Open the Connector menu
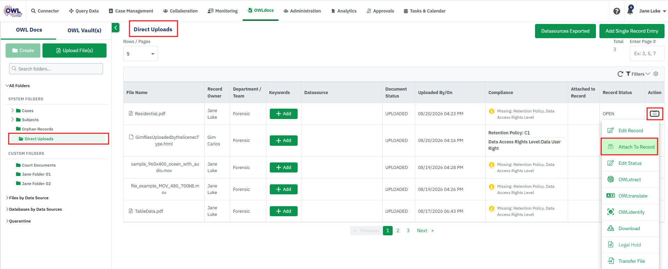The image size is (668, 269). (x=45, y=11)
